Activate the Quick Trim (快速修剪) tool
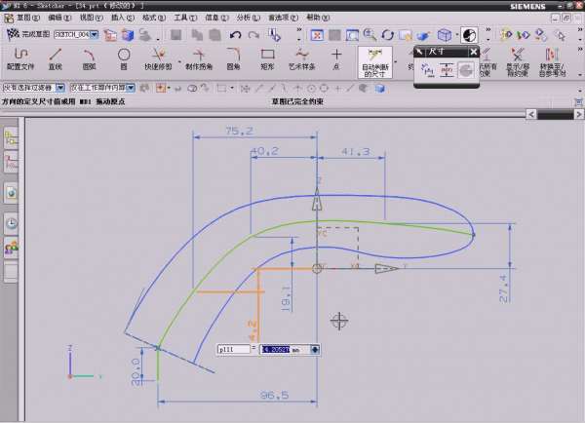Viewport: 585px width, 423px height. (x=158, y=58)
